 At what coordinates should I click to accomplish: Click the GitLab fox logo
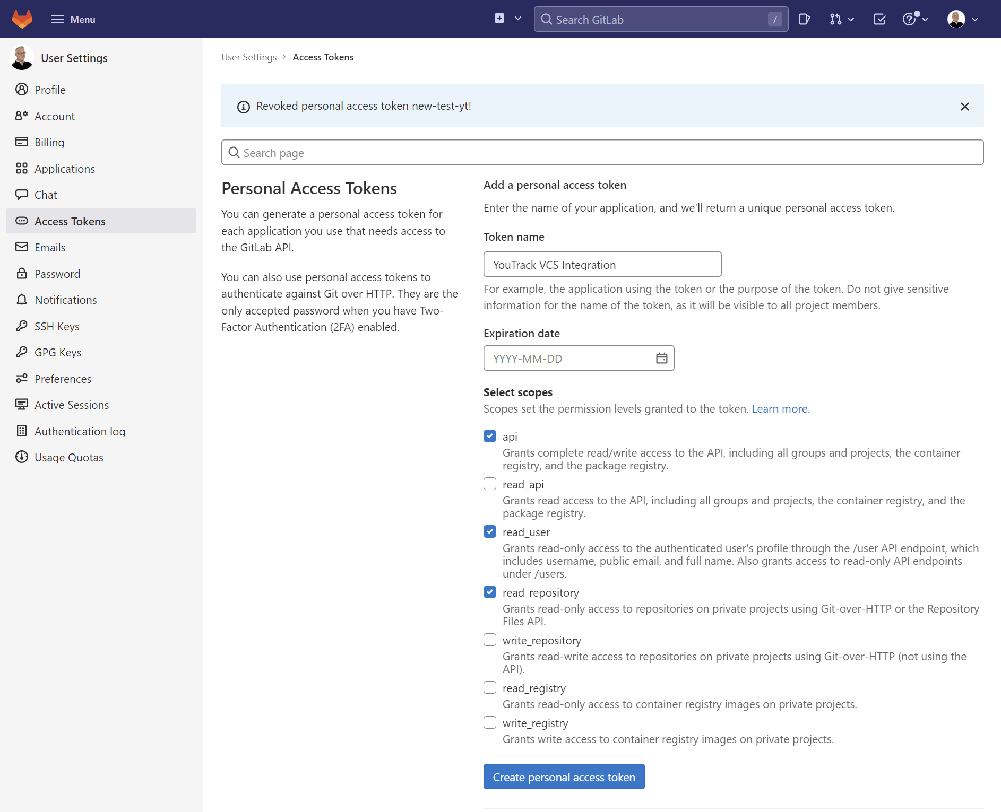tap(22, 18)
